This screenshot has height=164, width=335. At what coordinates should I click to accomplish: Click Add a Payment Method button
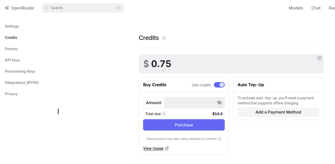click(x=278, y=112)
